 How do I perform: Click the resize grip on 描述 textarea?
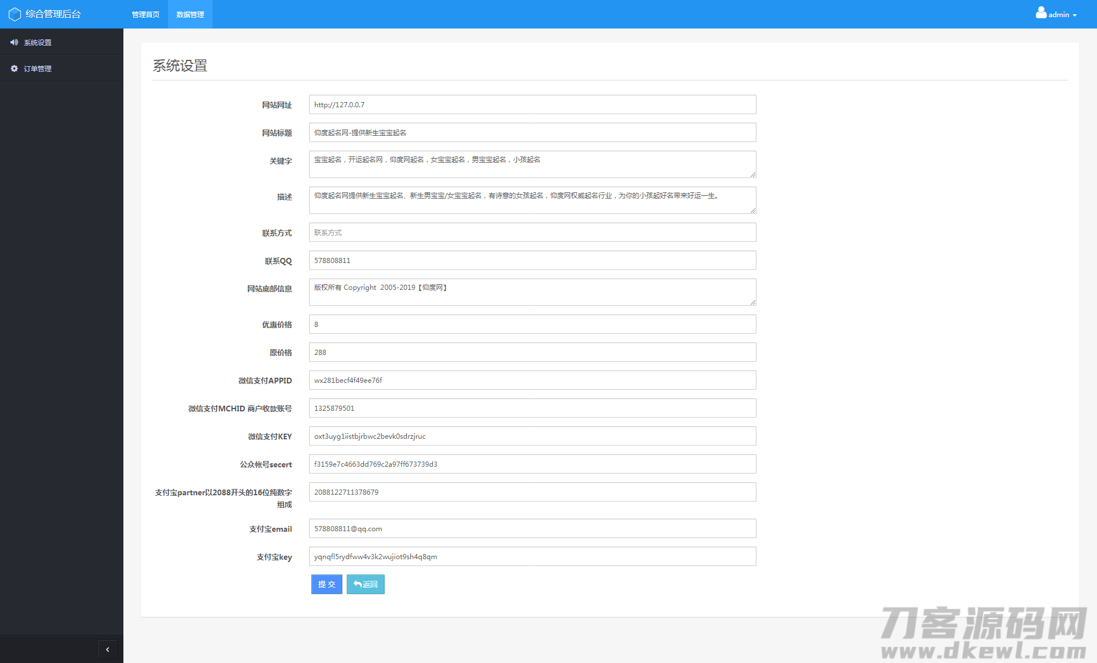pos(752,210)
